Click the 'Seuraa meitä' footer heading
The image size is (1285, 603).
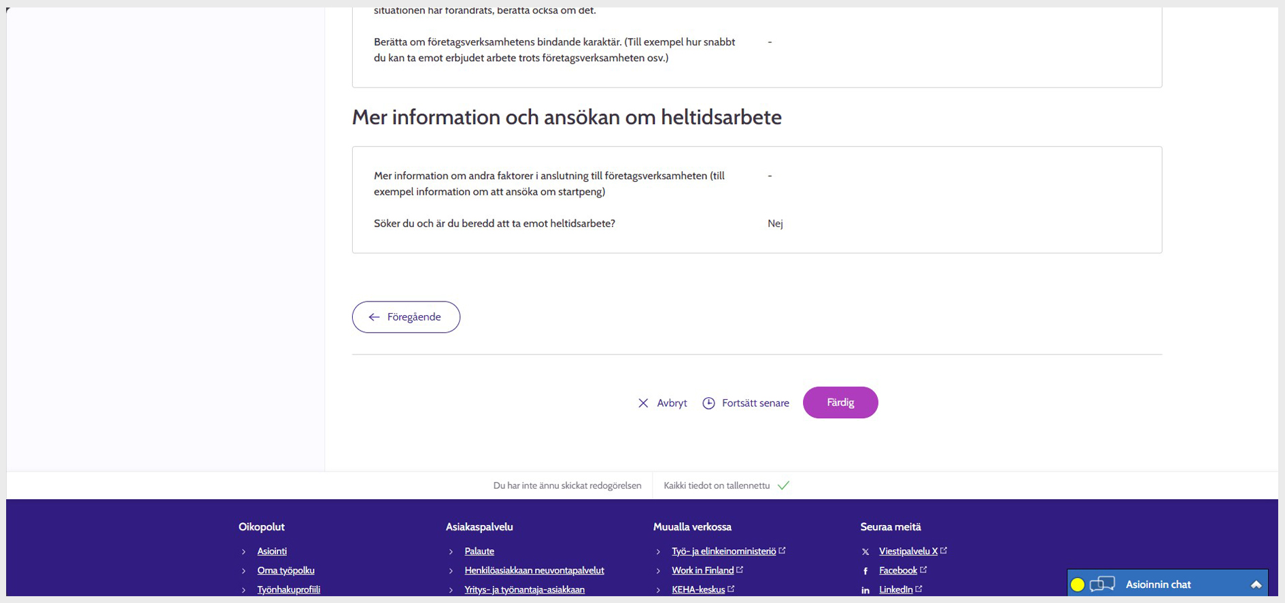pyautogui.click(x=891, y=527)
